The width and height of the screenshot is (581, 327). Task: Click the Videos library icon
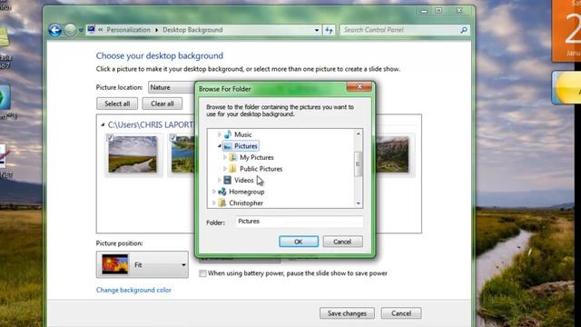coord(228,180)
